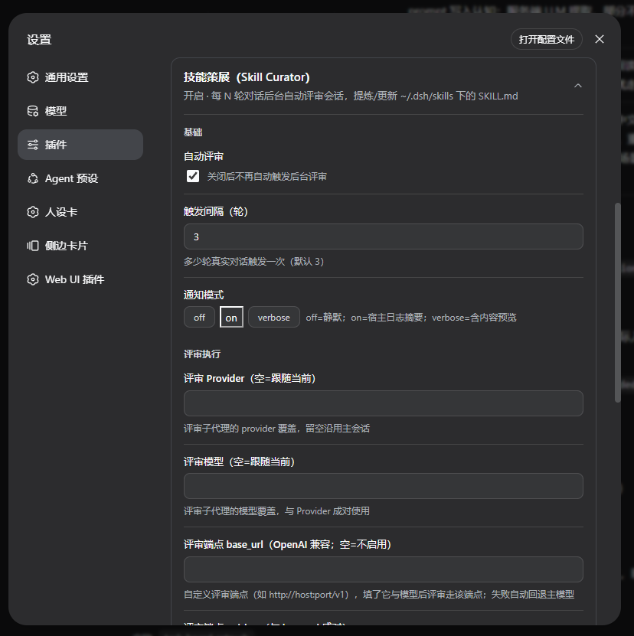
Task: Toggle the 自动评审 checkbox
Action: click(193, 176)
